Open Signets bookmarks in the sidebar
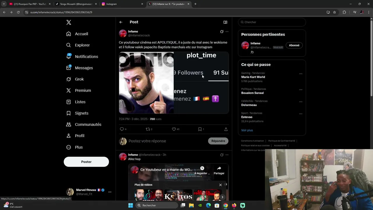 [77, 113]
